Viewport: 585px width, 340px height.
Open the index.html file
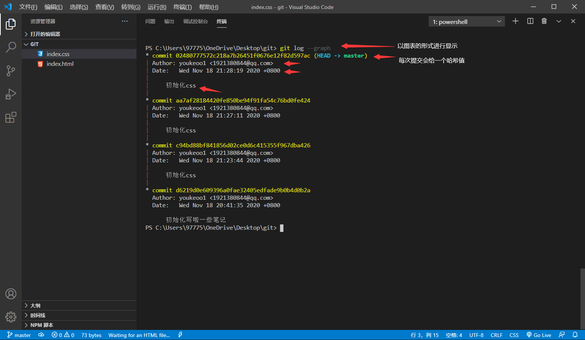pyautogui.click(x=79, y=64)
